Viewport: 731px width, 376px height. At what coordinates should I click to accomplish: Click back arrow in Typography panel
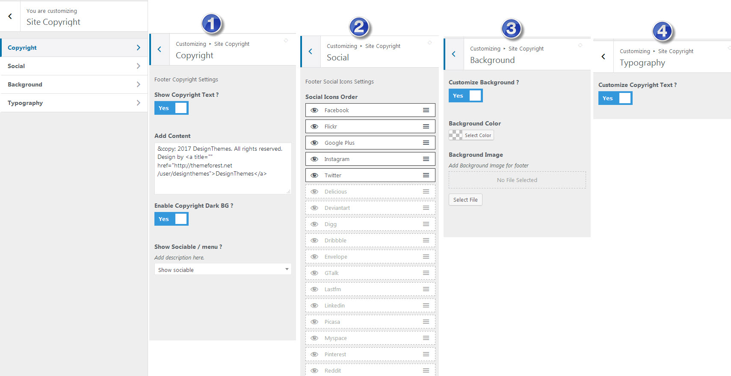(604, 57)
